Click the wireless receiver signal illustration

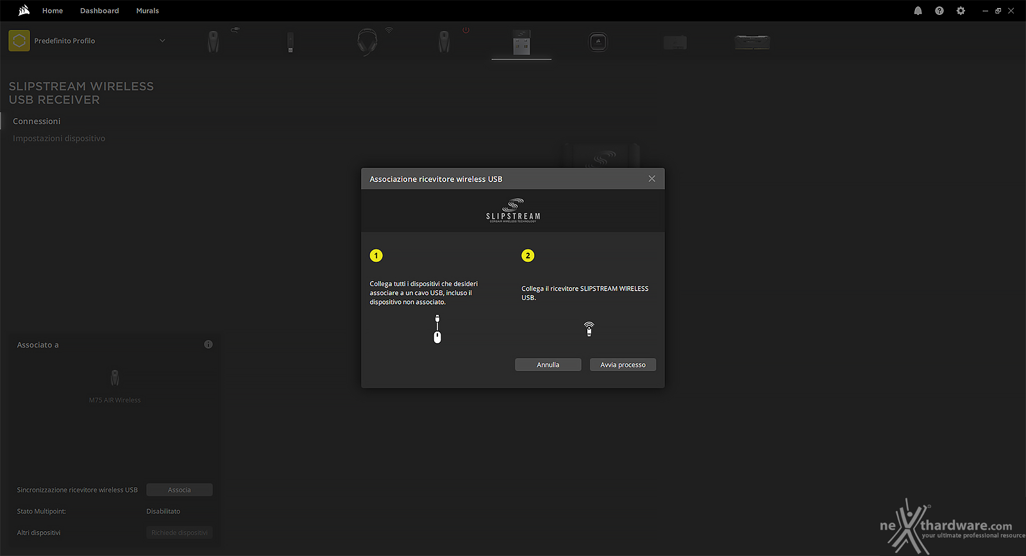click(x=589, y=329)
